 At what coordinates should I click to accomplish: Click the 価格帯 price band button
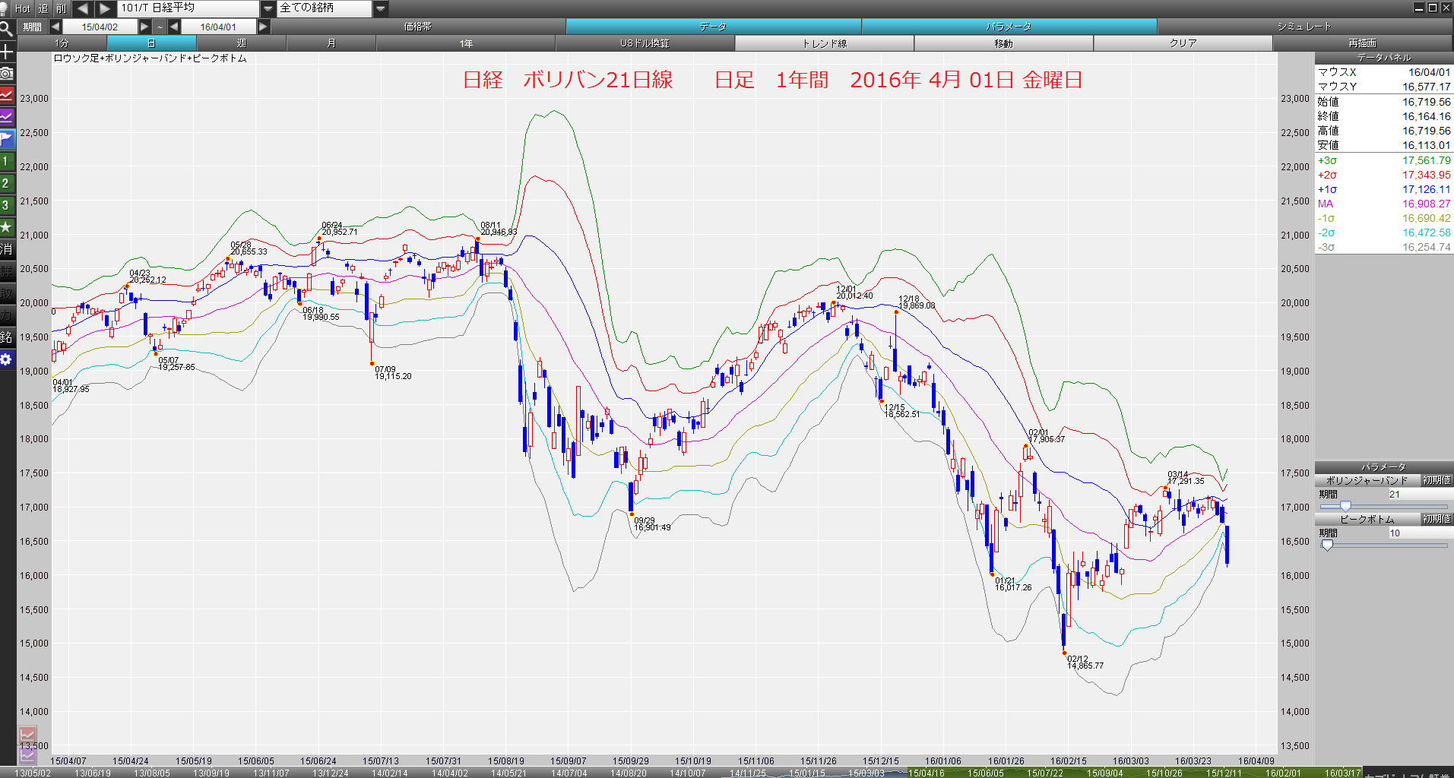pos(418,27)
